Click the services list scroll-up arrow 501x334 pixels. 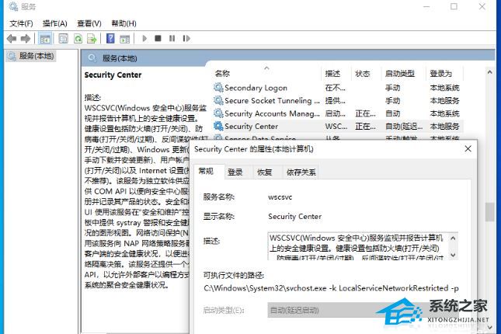click(489, 72)
